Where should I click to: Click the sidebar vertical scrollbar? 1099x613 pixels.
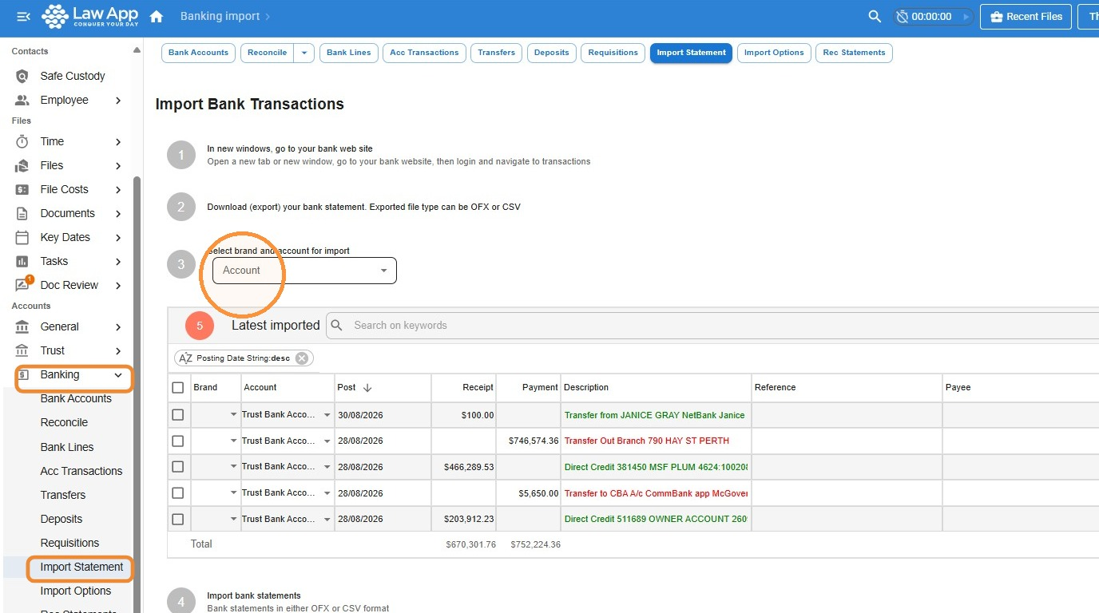(x=137, y=395)
